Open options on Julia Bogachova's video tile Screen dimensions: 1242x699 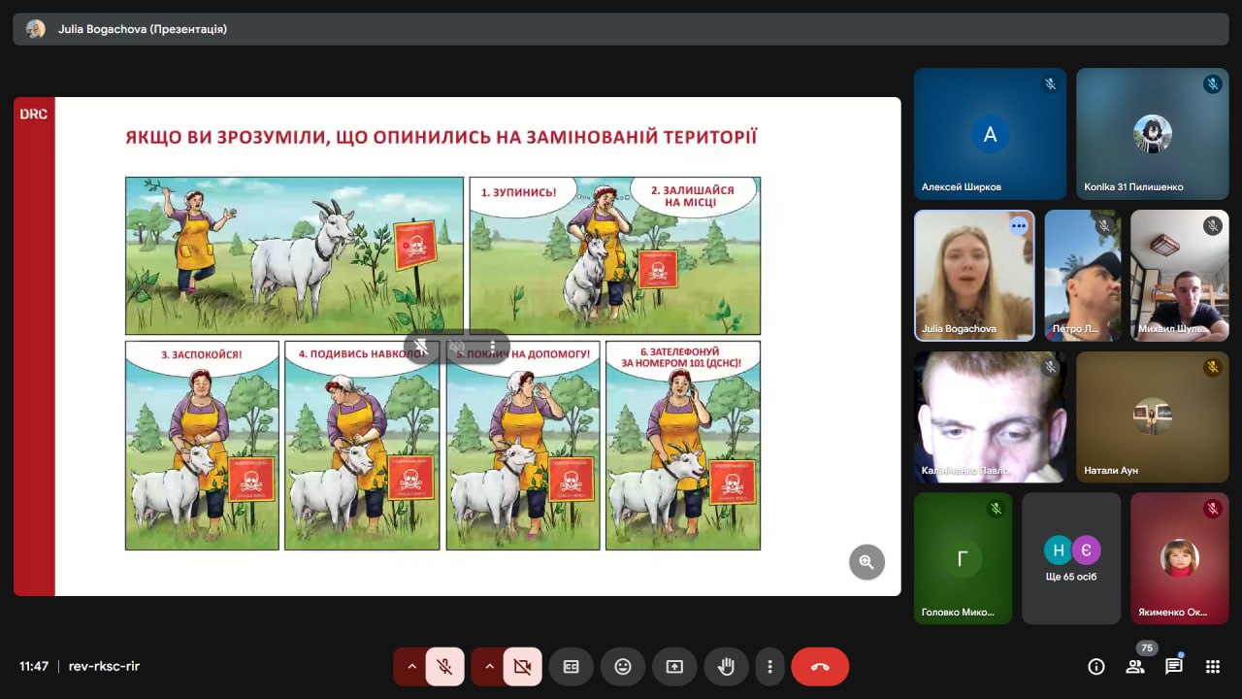[x=1018, y=226]
